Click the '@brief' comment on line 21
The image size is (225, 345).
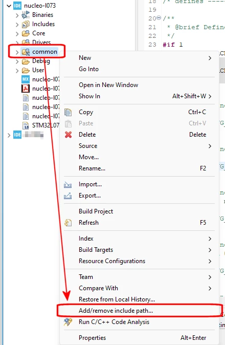(187, 27)
